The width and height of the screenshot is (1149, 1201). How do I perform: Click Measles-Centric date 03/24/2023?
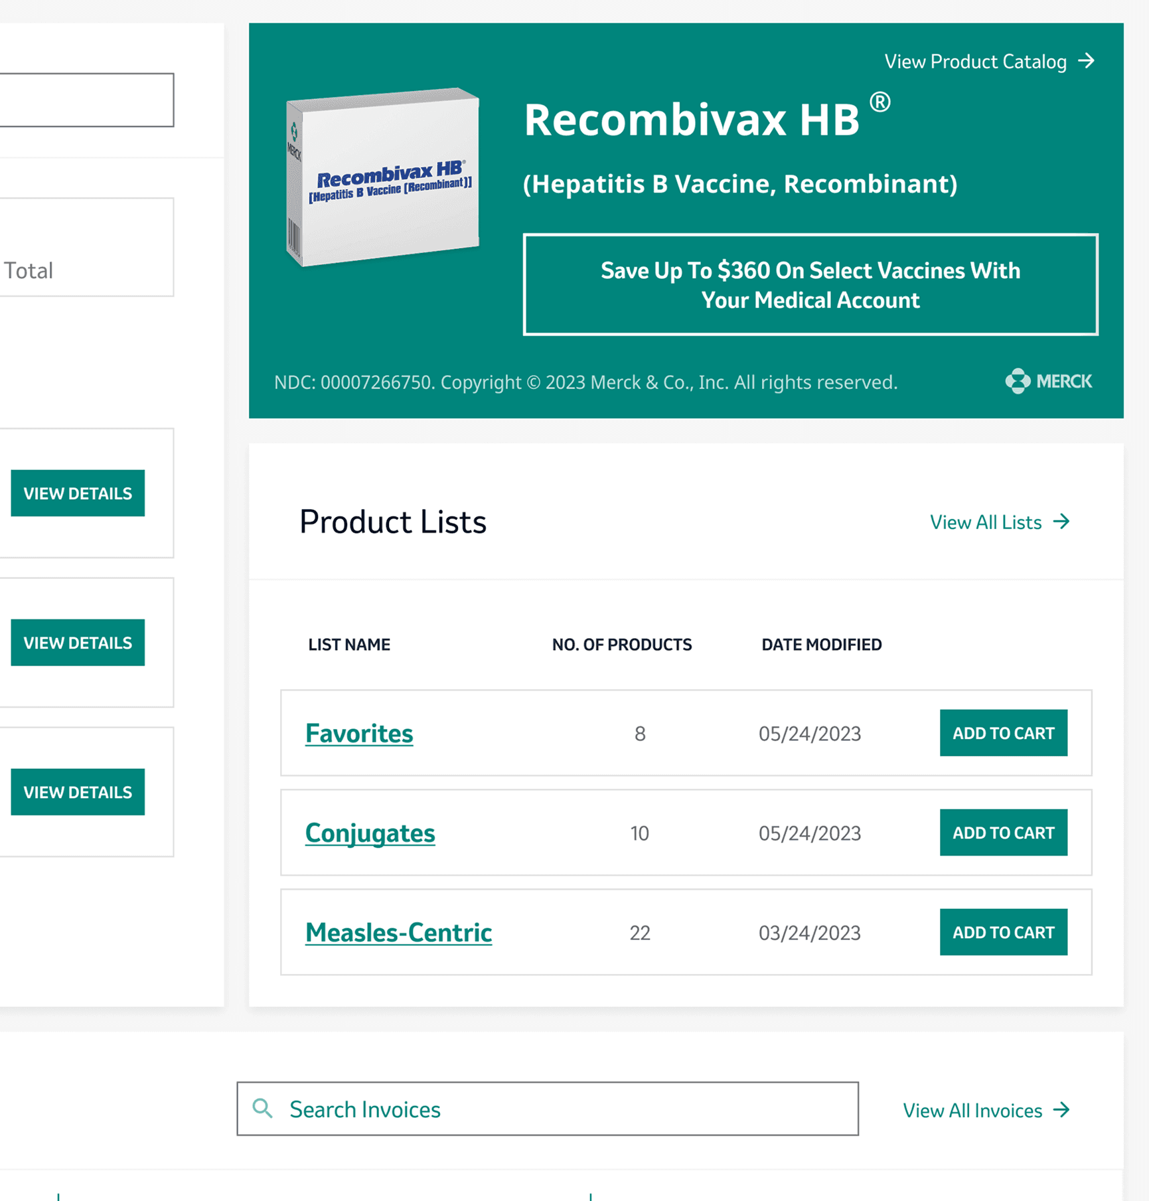pyautogui.click(x=810, y=933)
